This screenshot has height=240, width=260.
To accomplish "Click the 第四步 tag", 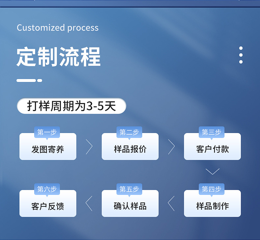I will coord(211,189).
